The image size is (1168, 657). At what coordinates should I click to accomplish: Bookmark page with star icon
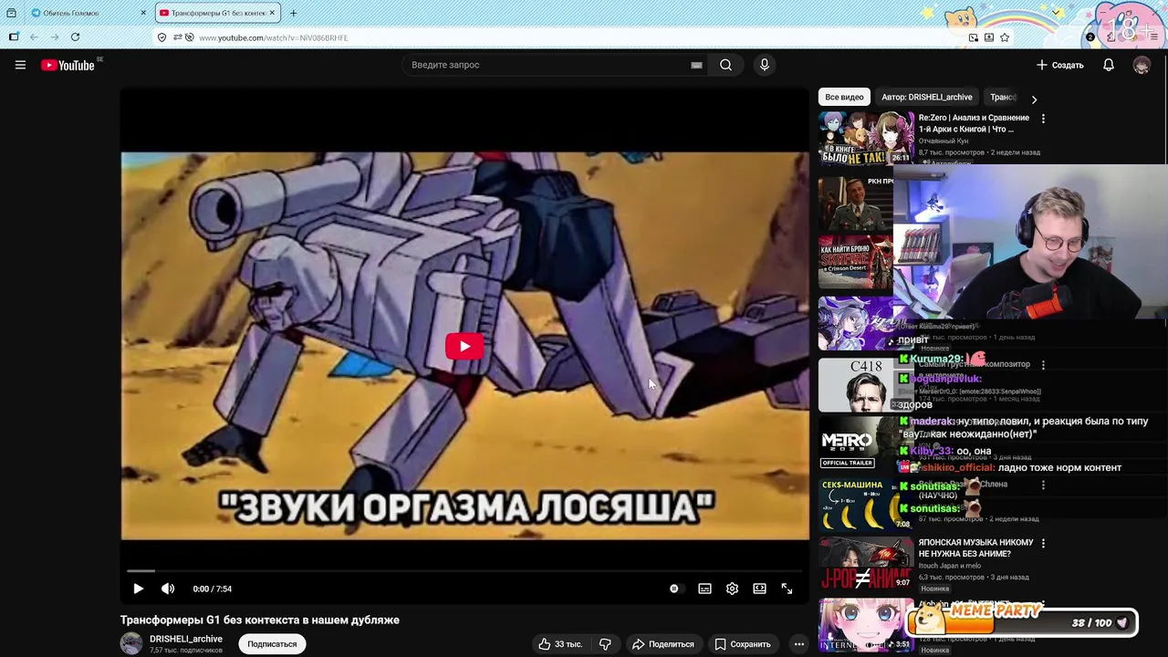pyautogui.click(x=1005, y=37)
